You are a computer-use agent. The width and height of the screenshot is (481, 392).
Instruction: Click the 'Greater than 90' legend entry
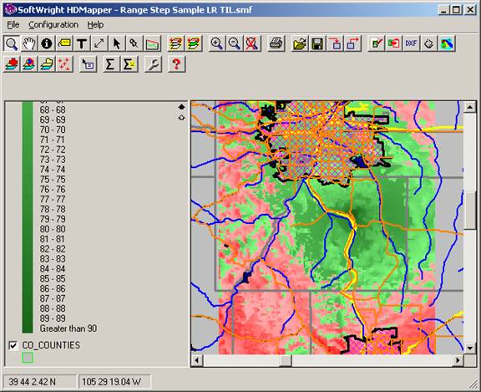[68, 328]
